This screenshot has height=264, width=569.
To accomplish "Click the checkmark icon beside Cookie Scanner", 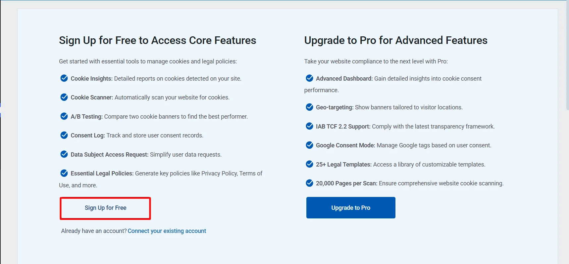I will (x=64, y=97).
